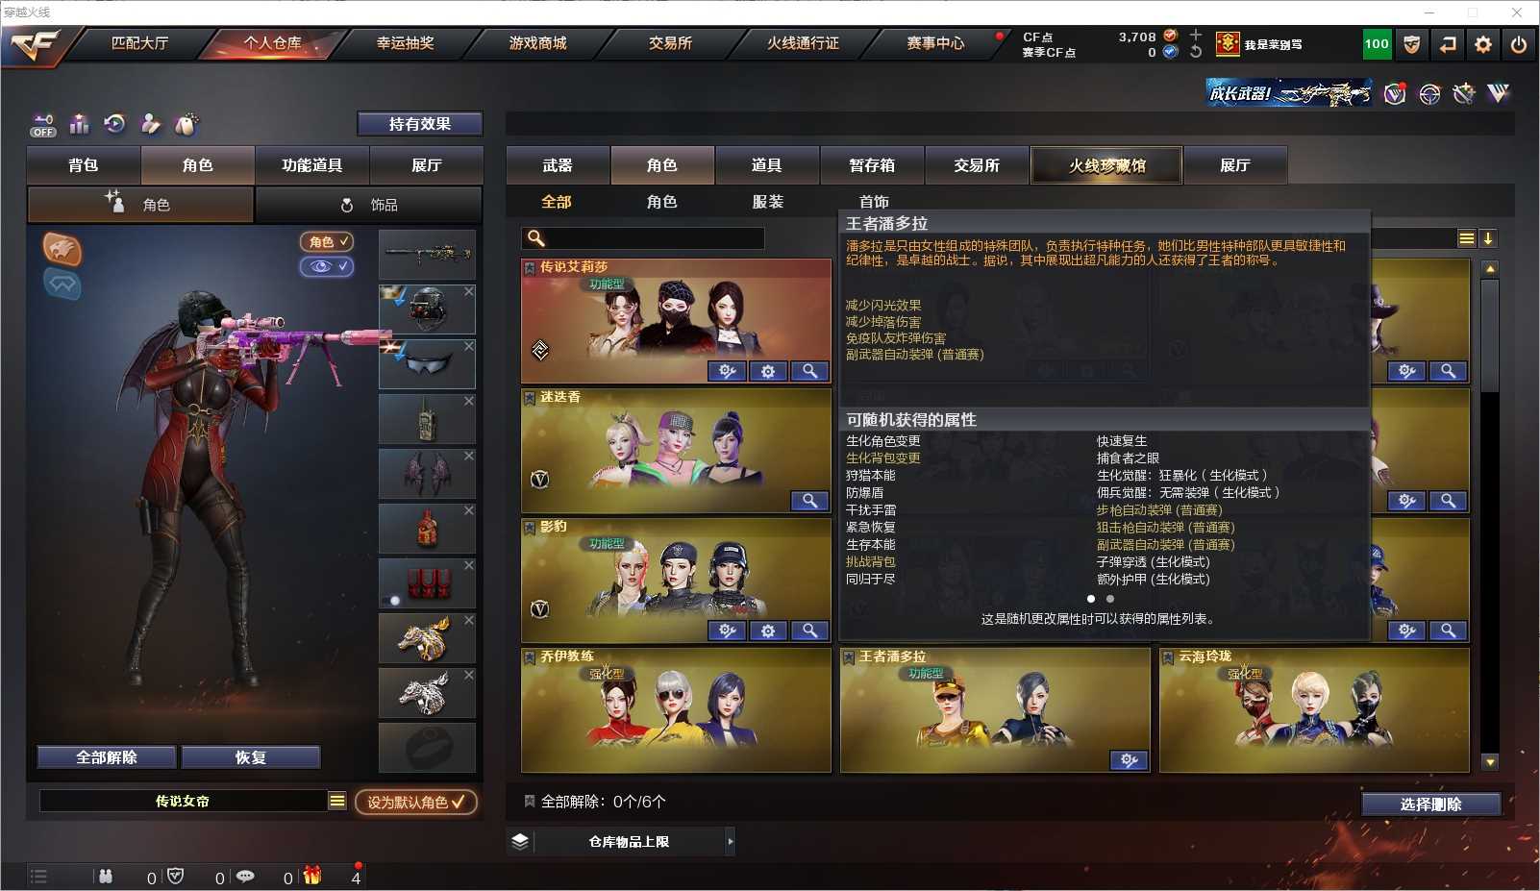Screen dimensions: 1540x891
Task: Click the sort down-arrow button
Action: click(x=1487, y=239)
